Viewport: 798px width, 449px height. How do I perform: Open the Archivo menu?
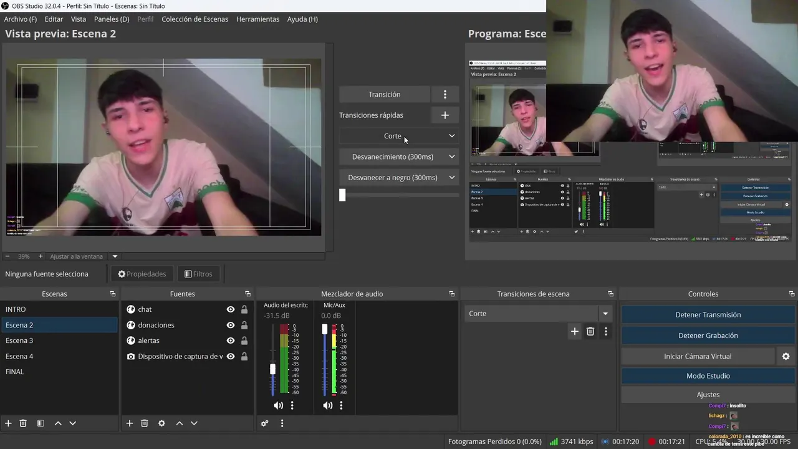point(21,19)
